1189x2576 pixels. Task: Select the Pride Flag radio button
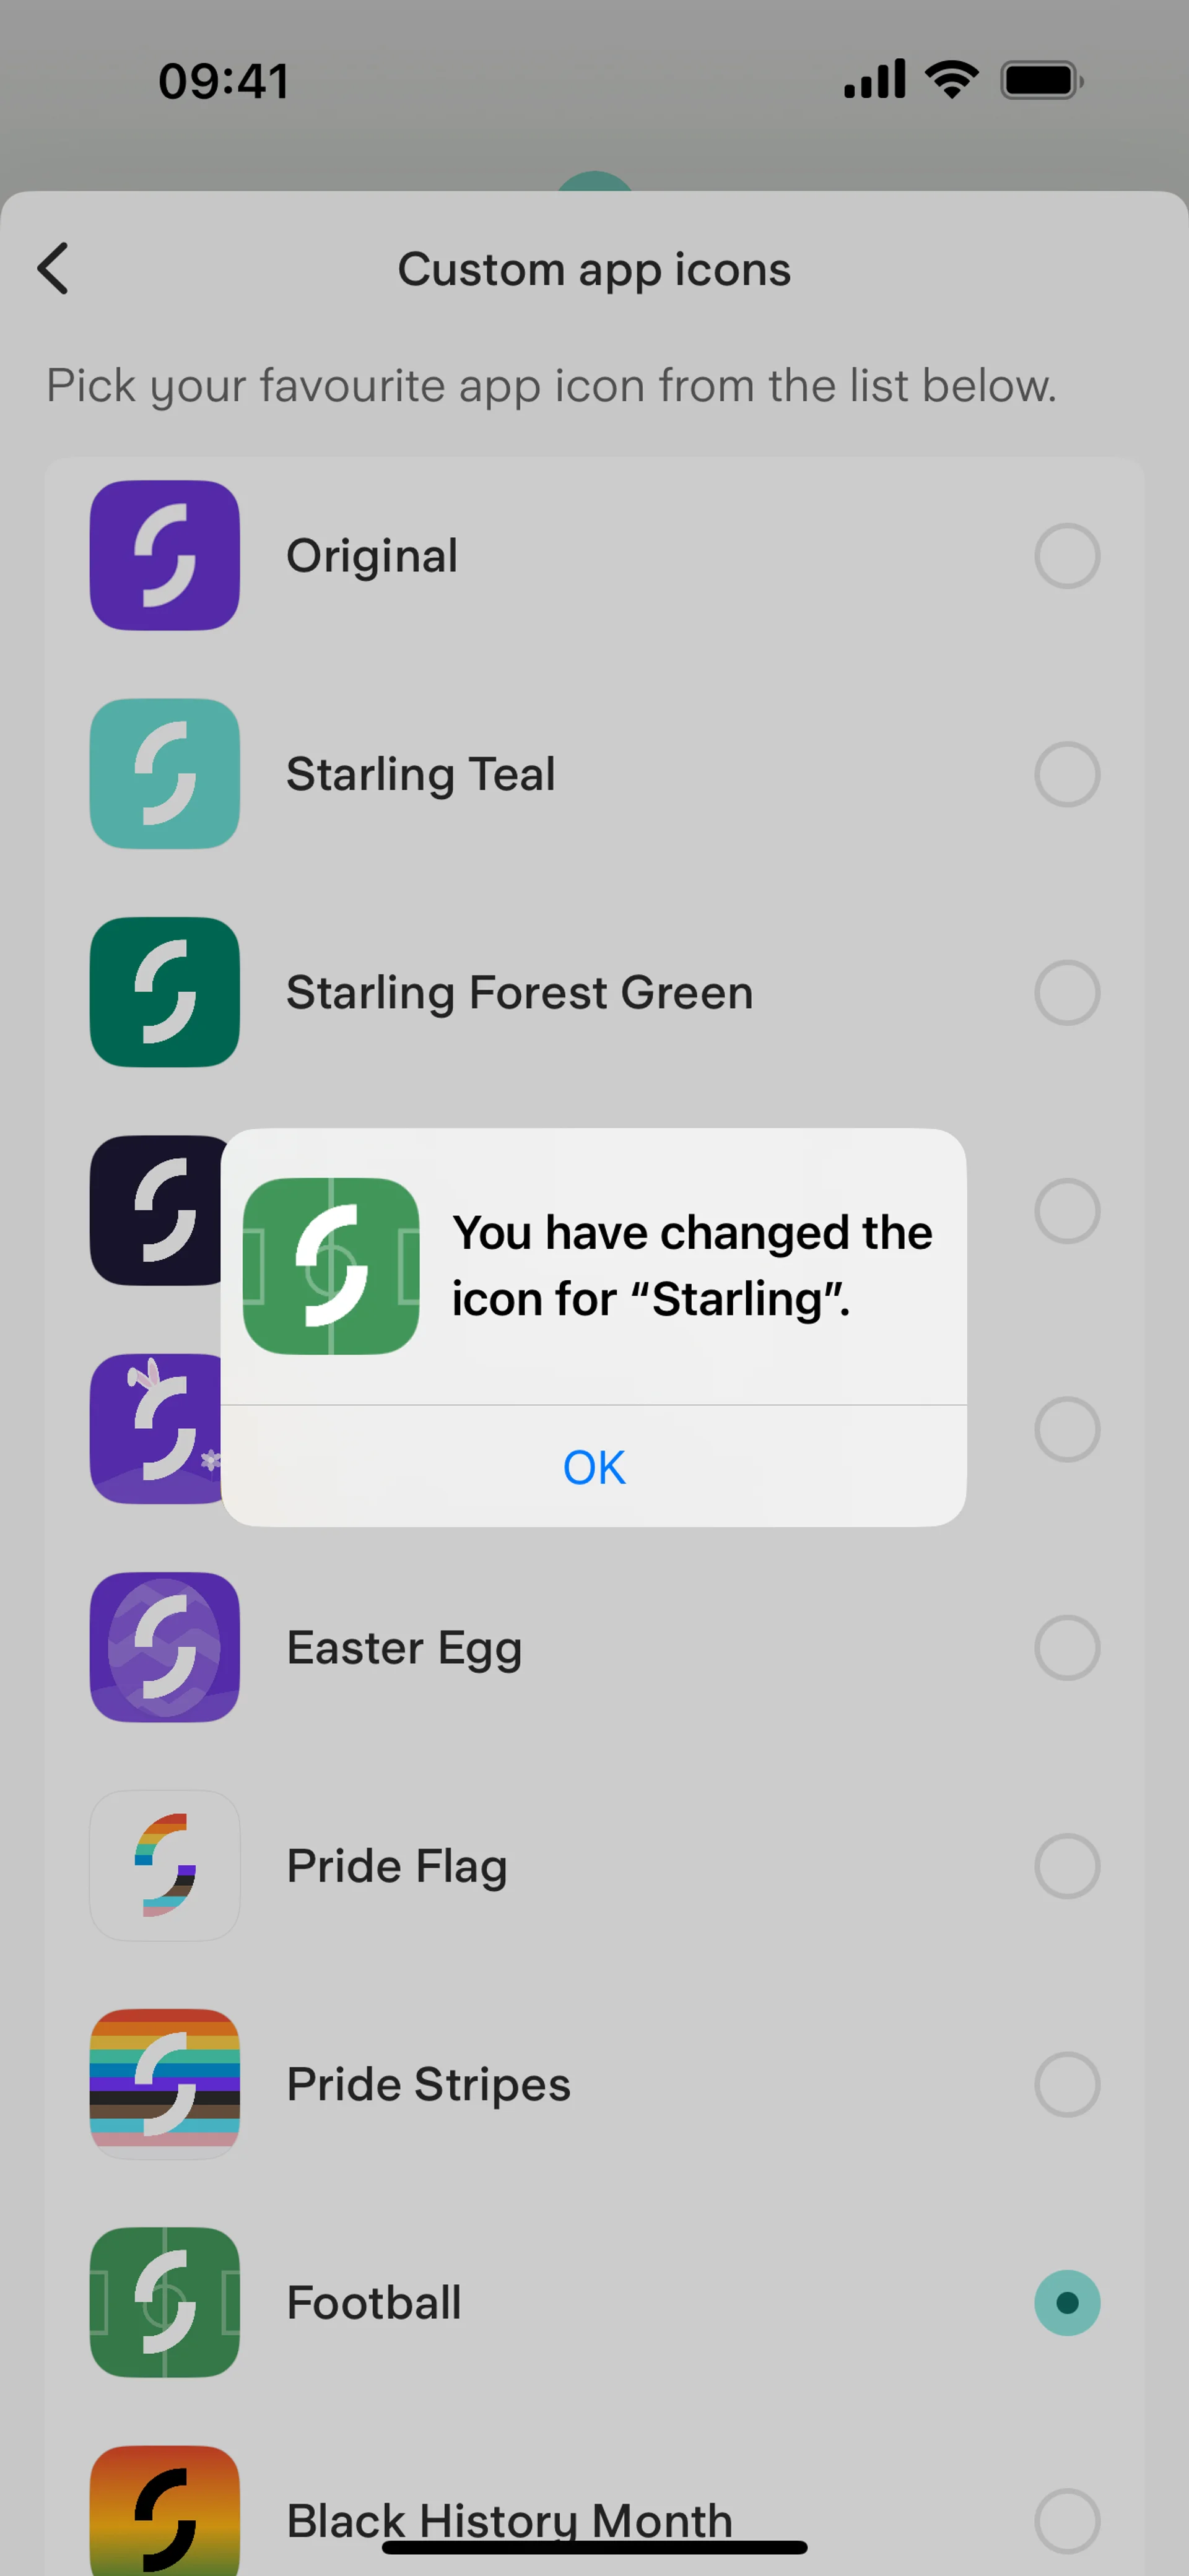click(x=1067, y=1866)
